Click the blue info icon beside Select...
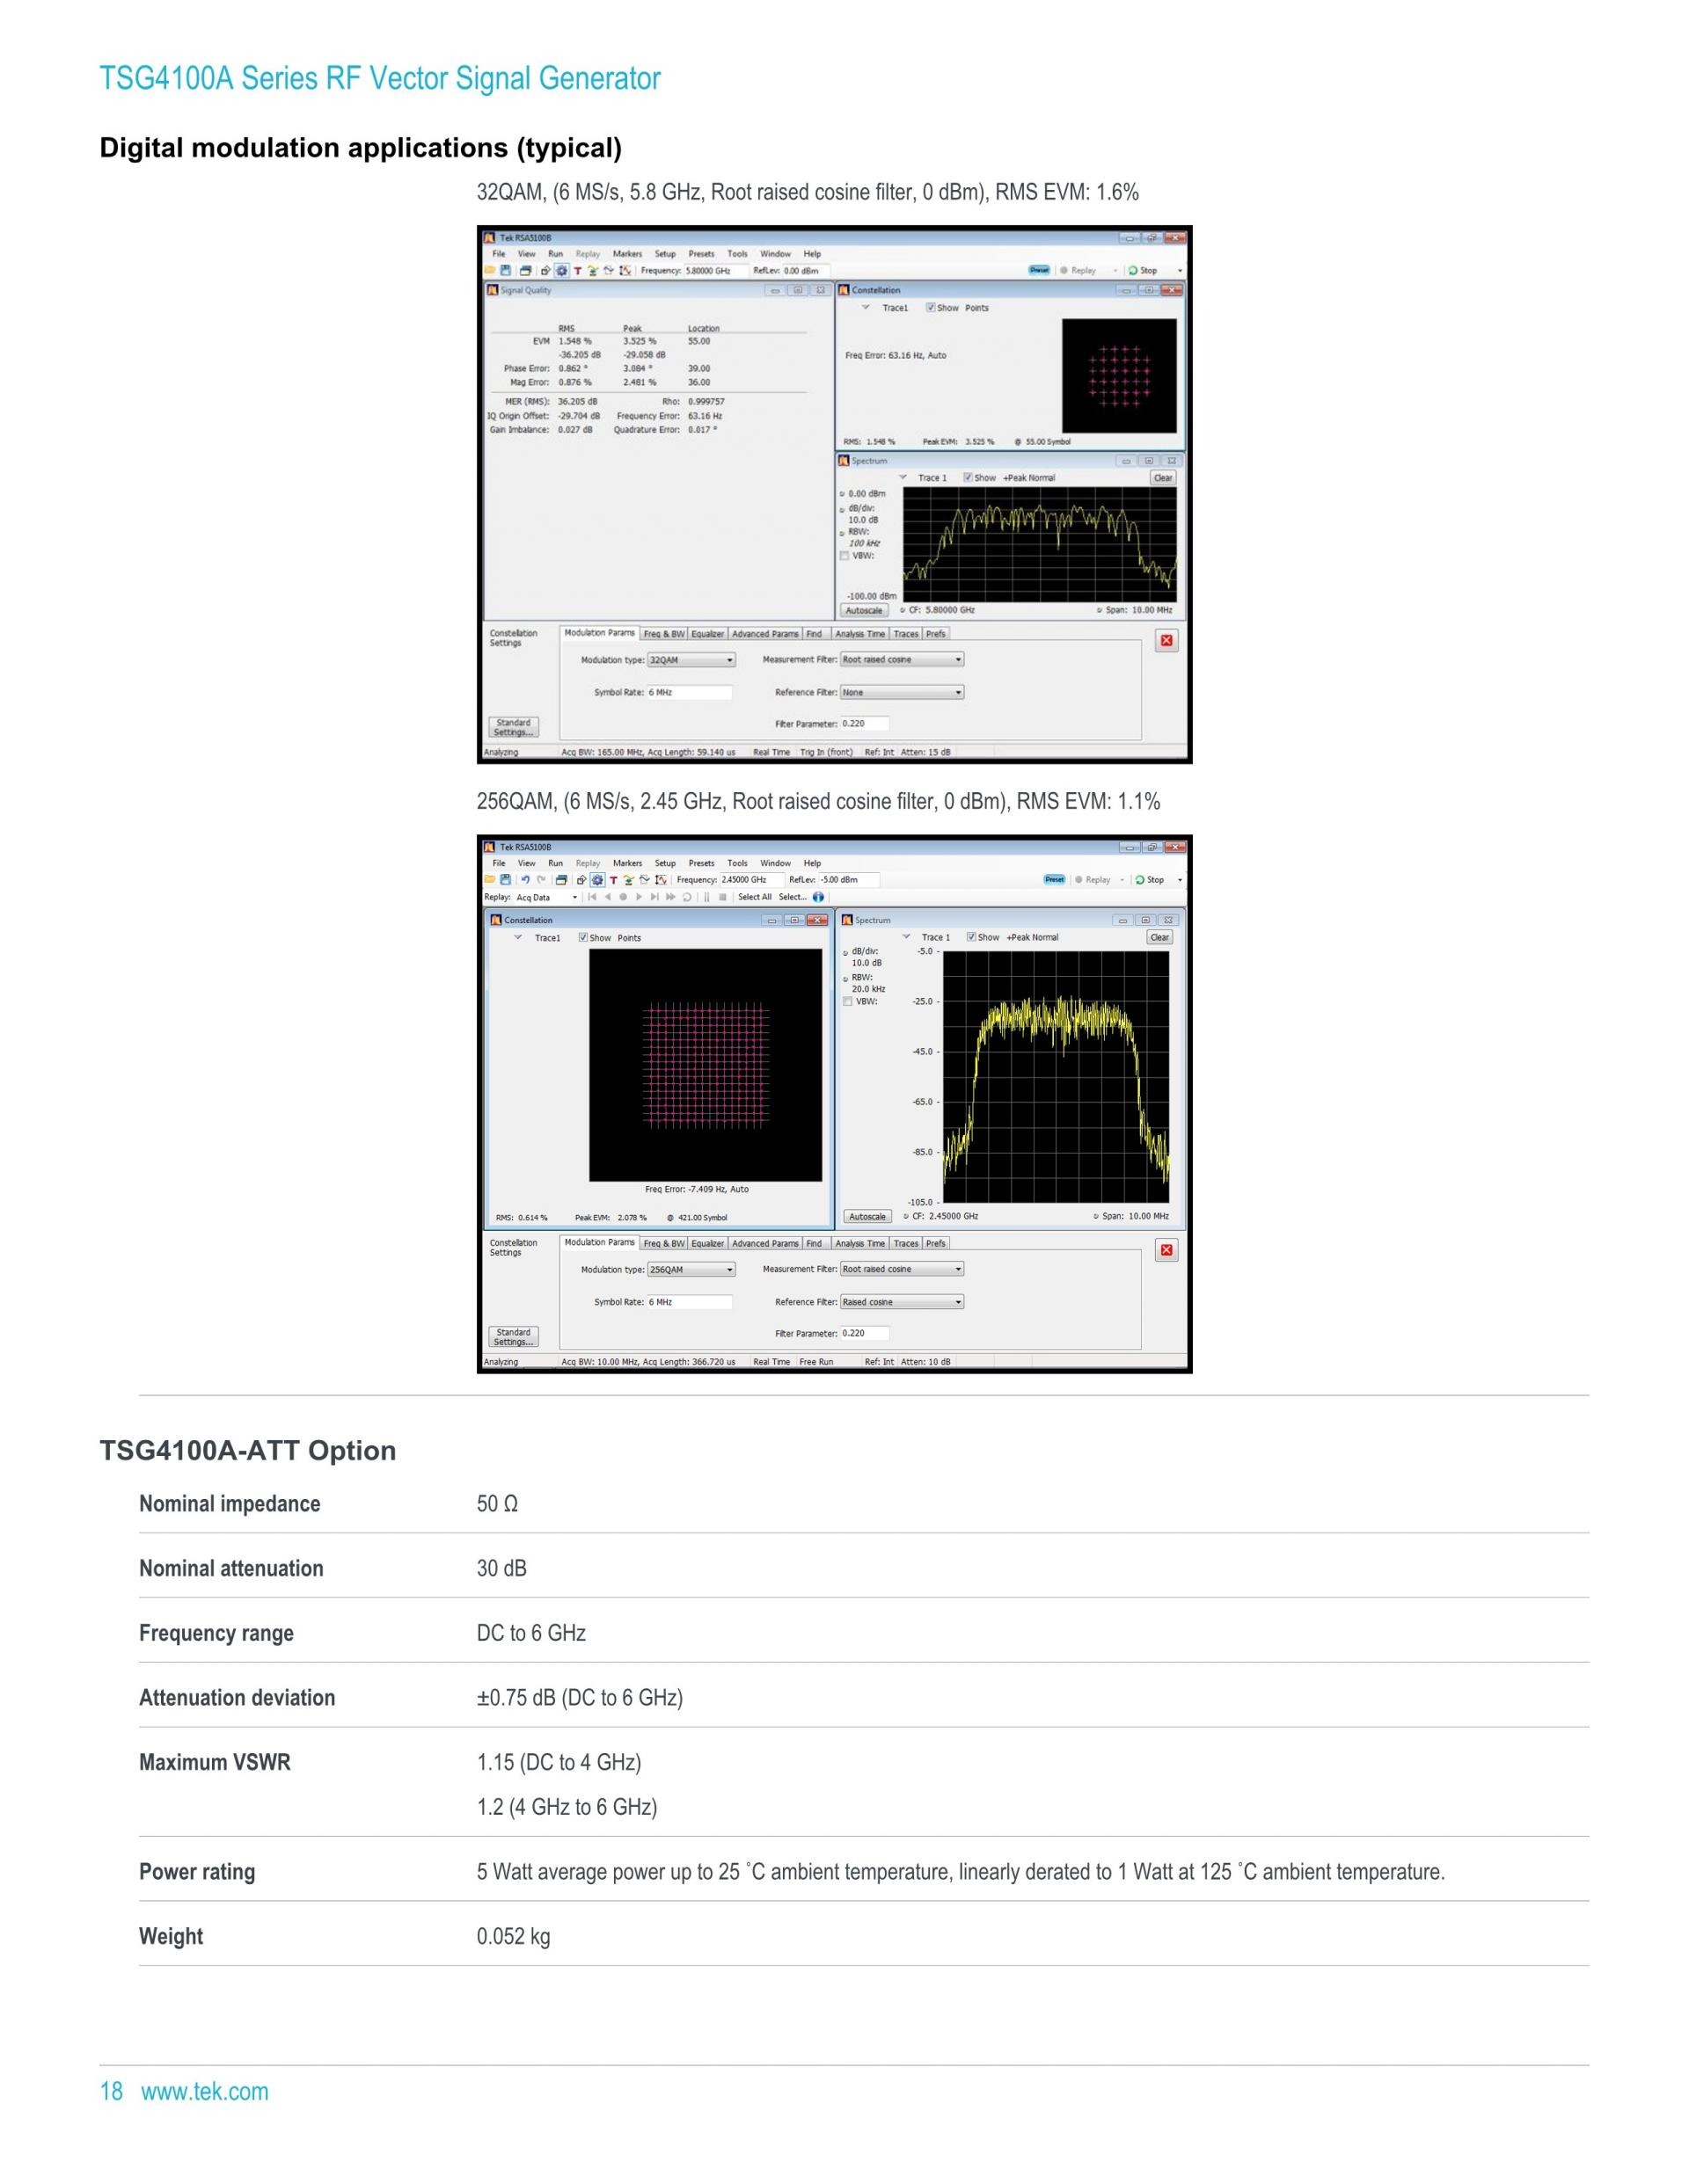Image resolution: width=1689 pixels, height=2184 pixels. [x=818, y=897]
